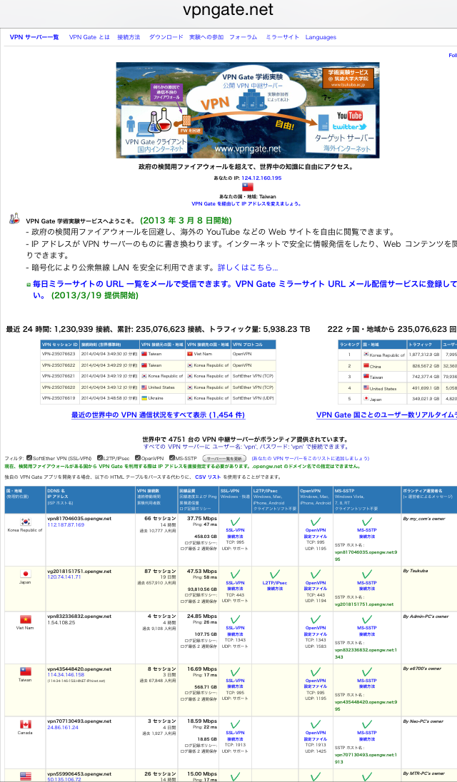Click SSL-VPN checkmark in Korea server row

pos(235,523)
